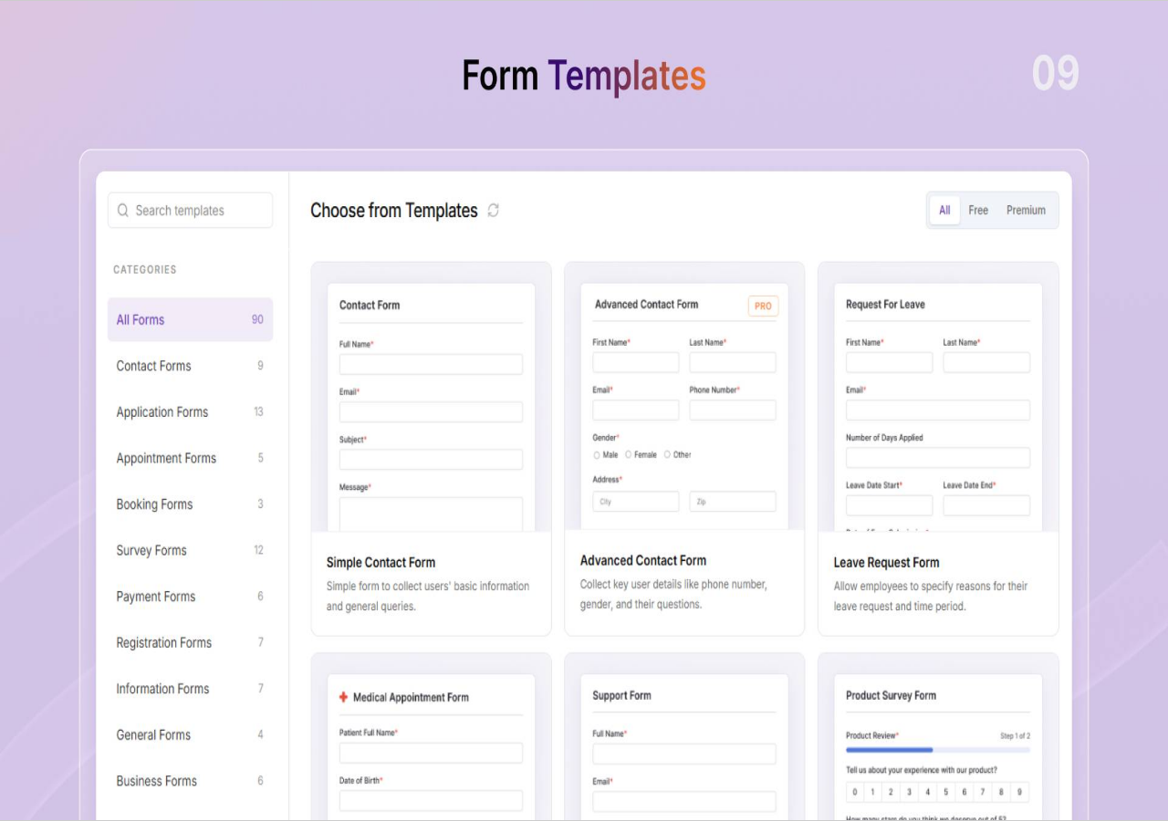Click the Medical Appointment Form preview thumbnail
The height and width of the screenshot is (821, 1168).
[432, 747]
